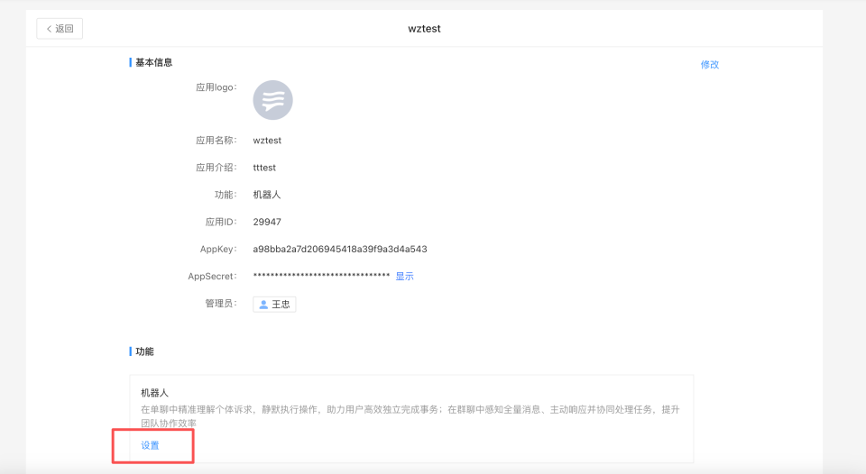The image size is (866, 474).
Task: Click the 应用名称 value wztest
Action: [267, 141]
